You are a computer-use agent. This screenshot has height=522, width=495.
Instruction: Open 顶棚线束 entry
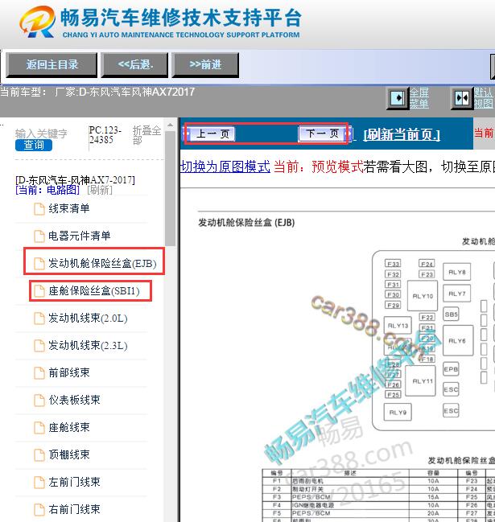(x=69, y=454)
